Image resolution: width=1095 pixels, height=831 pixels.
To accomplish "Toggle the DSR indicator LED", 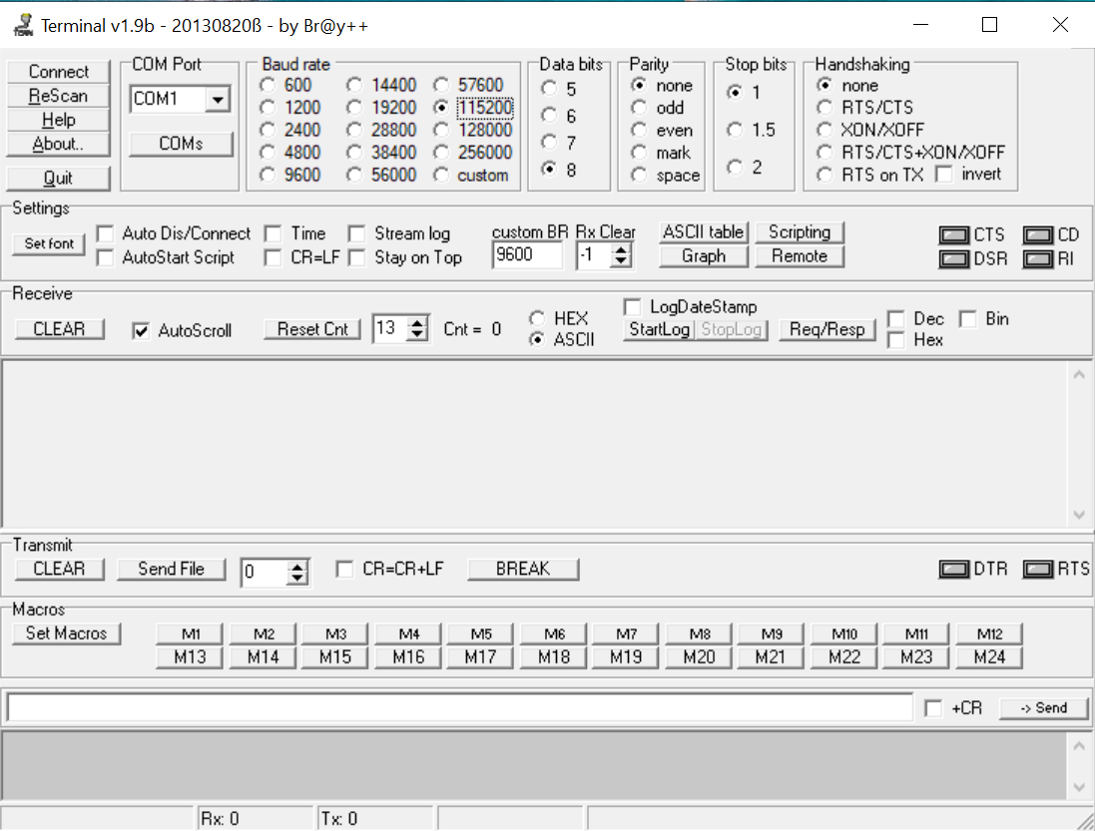I will tap(953, 259).
